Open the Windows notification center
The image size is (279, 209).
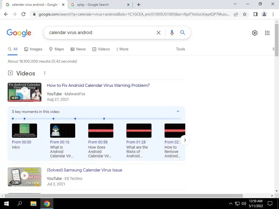point(270,204)
